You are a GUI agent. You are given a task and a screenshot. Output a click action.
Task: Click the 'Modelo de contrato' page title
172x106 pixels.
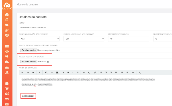click(x=27, y=5)
